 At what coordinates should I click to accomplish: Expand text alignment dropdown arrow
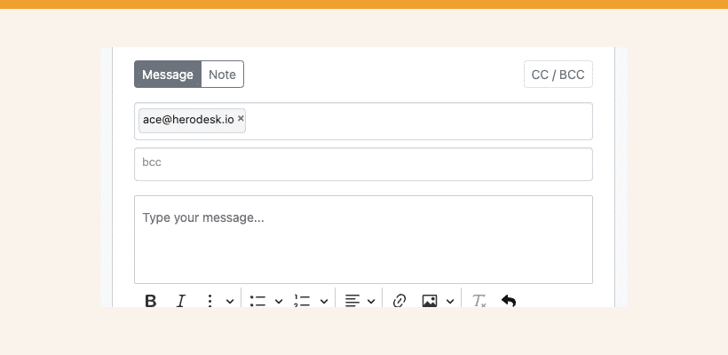click(371, 301)
